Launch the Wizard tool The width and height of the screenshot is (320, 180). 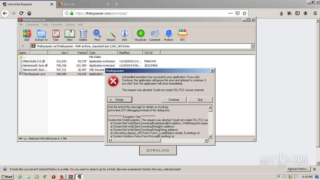111,35
